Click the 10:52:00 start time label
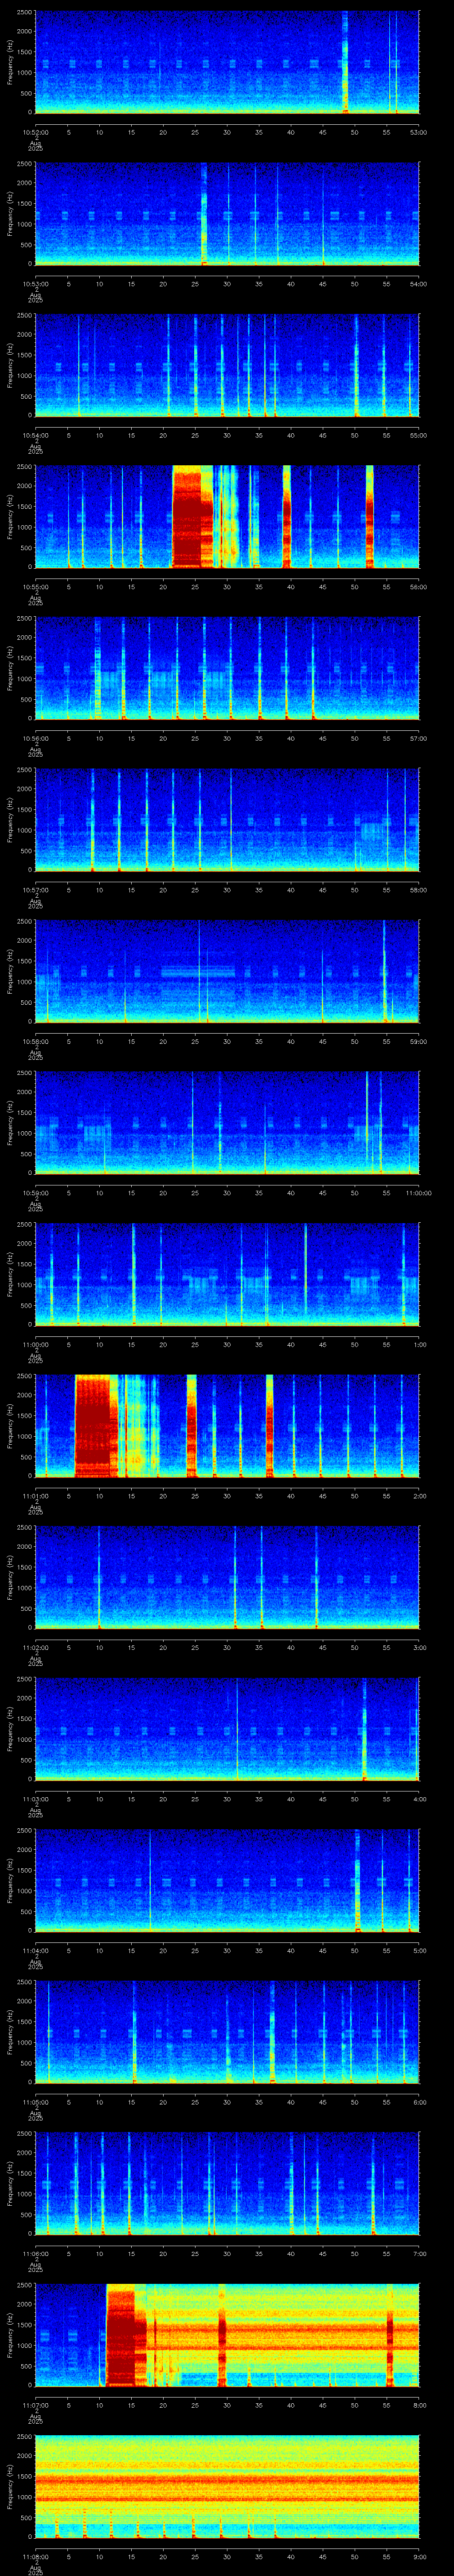The image size is (454, 2576). click(36, 132)
